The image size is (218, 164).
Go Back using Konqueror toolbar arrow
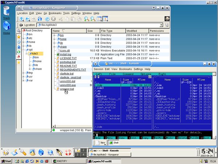[28, 19]
